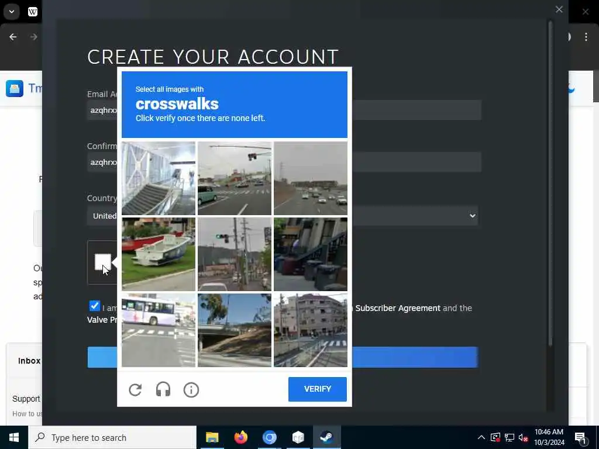Select the overpass bridge hillside tile
Image resolution: width=599 pixels, height=449 pixels.
click(235, 330)
